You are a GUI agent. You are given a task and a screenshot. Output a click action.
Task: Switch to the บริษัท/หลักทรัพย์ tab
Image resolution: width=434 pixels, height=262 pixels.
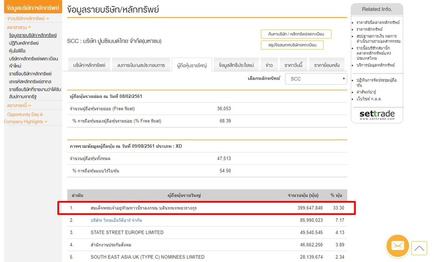click(x=89, y=65)
